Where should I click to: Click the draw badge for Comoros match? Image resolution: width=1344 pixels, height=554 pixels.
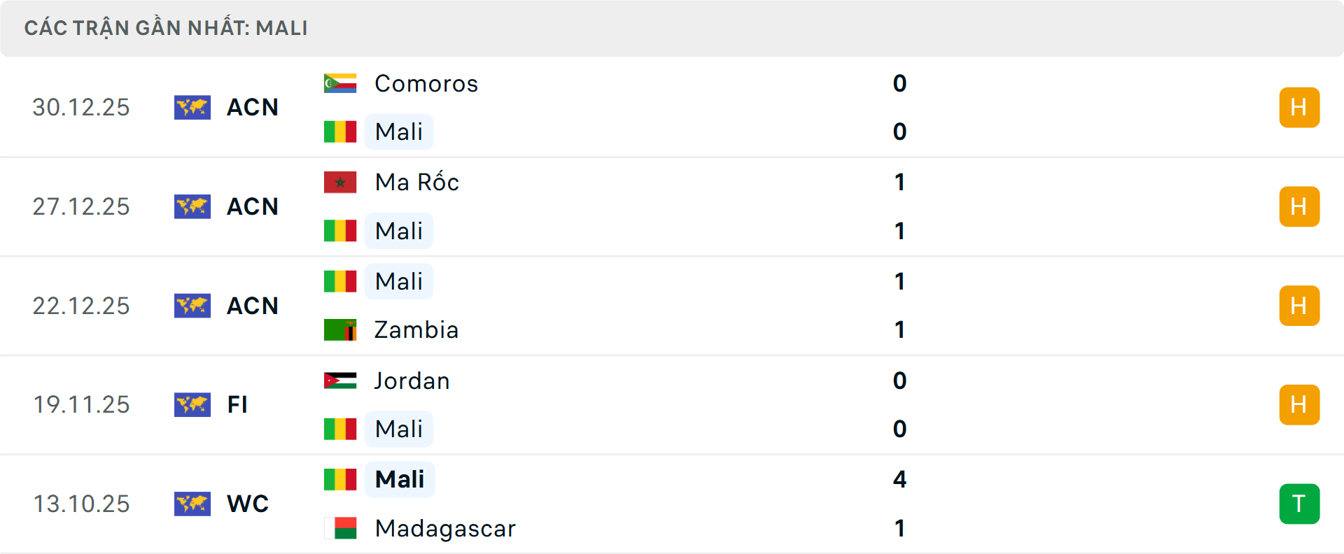pos(1299,107)
